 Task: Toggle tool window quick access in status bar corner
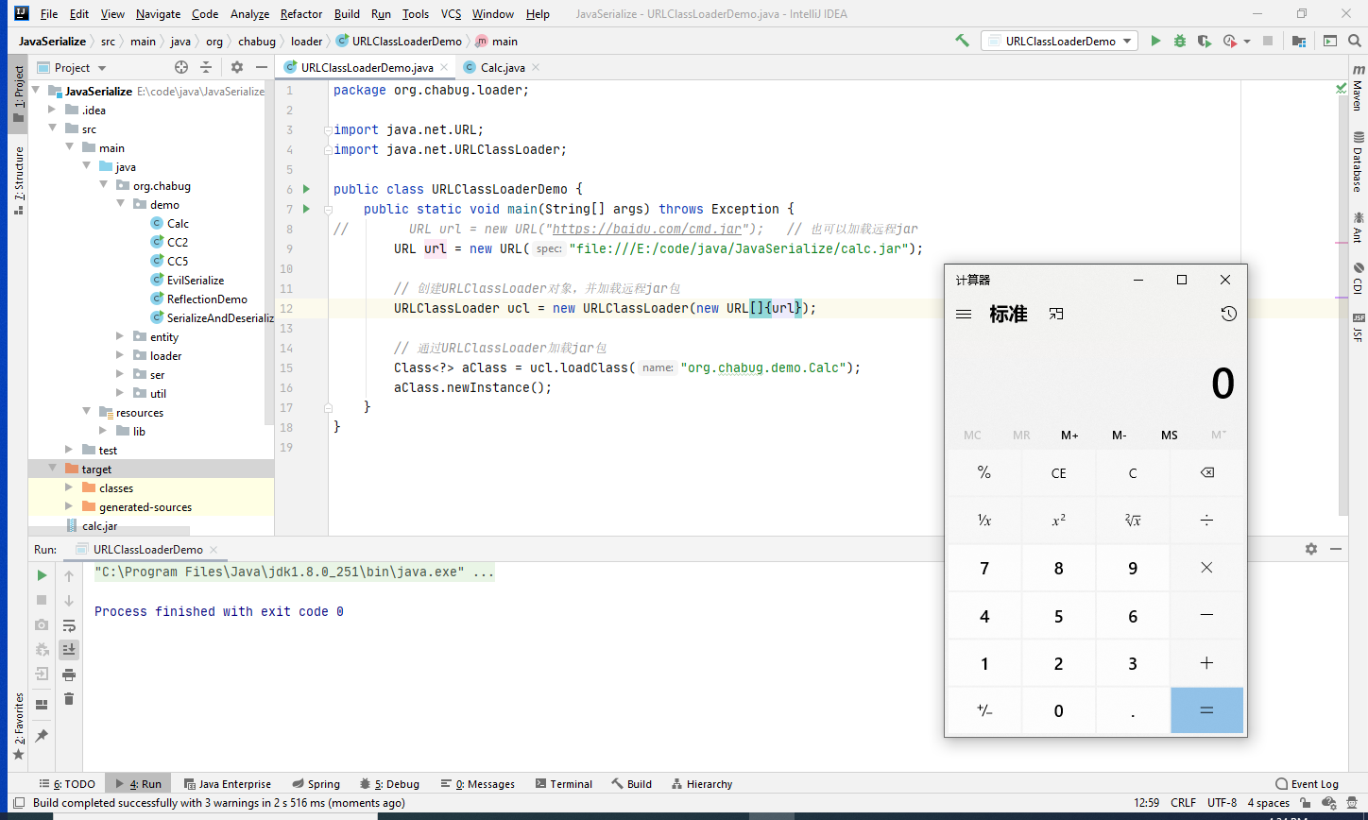(x=19, y=803)
